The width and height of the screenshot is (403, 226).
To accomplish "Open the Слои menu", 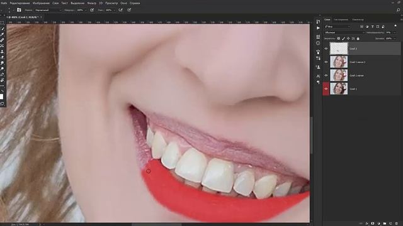I will 55,3.
